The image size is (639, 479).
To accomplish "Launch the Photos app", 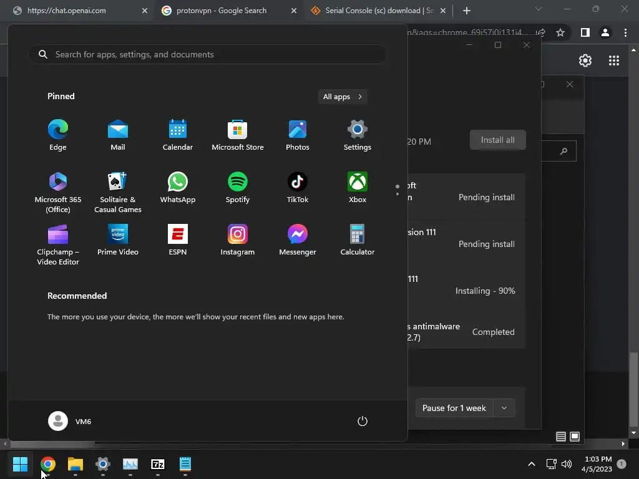I will click(298, 135).
